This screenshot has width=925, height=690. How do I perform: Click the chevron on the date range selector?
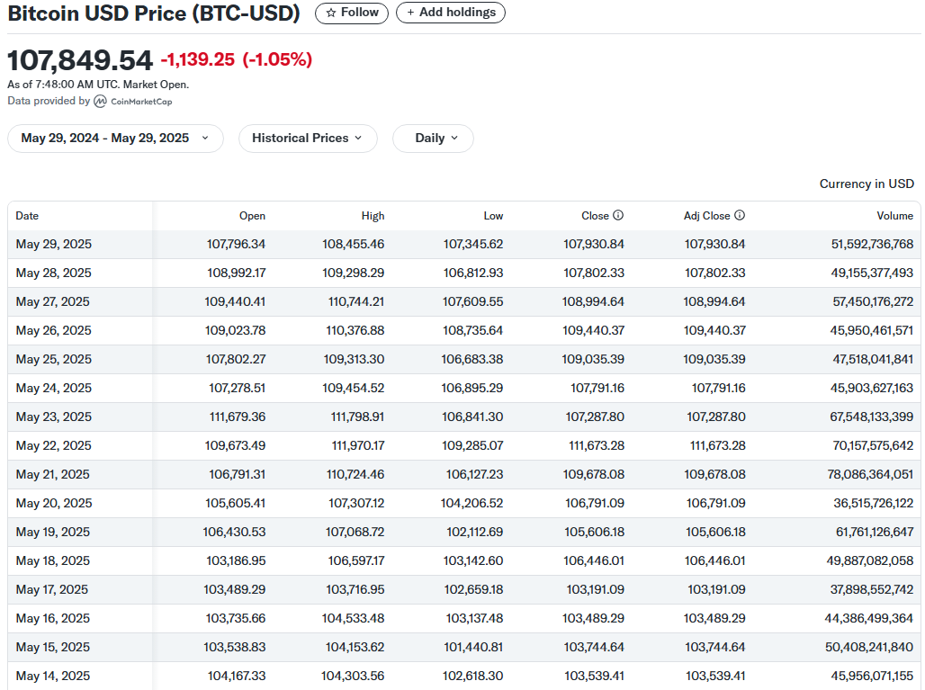point(205,139)
